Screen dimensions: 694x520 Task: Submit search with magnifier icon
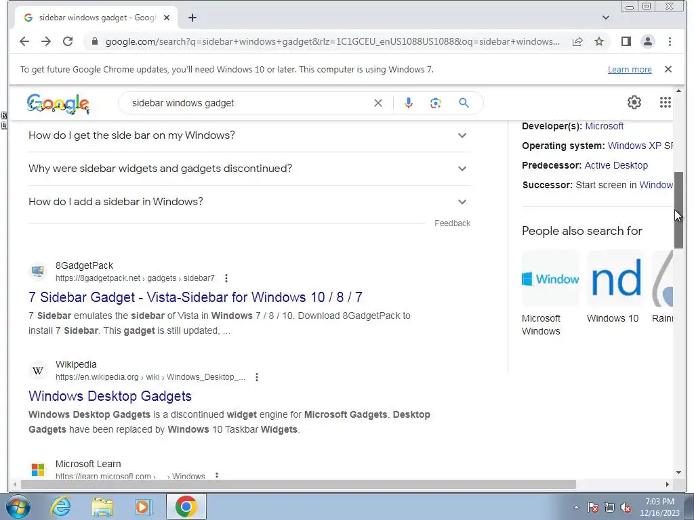tap(464, 103)
